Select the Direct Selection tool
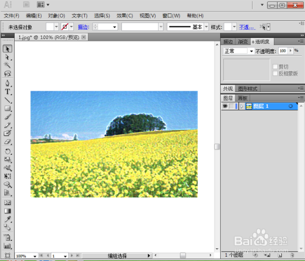Viewport: 305px width, 261px height. 7,57
